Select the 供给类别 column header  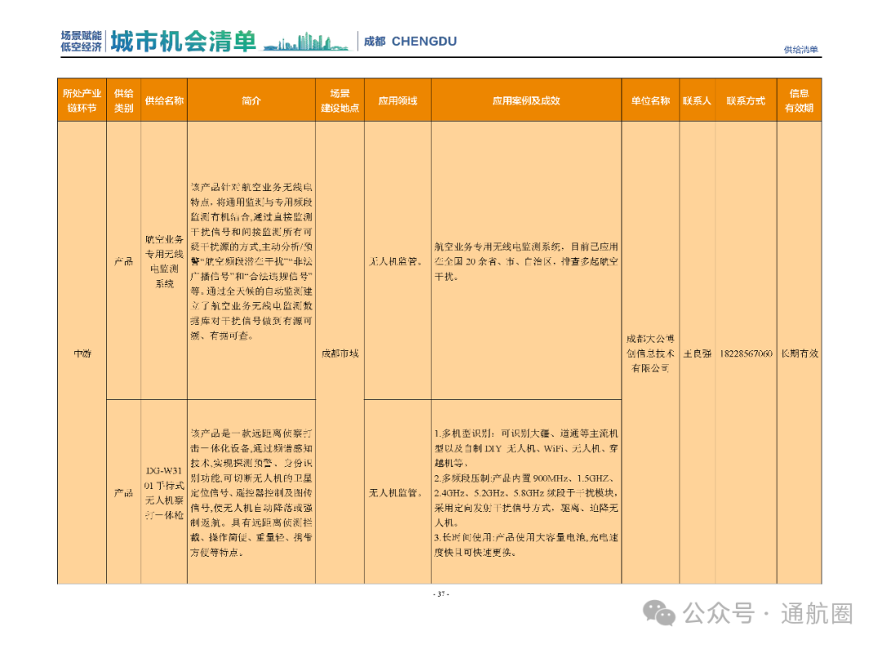pyautogui.click(x=124, y=100)
